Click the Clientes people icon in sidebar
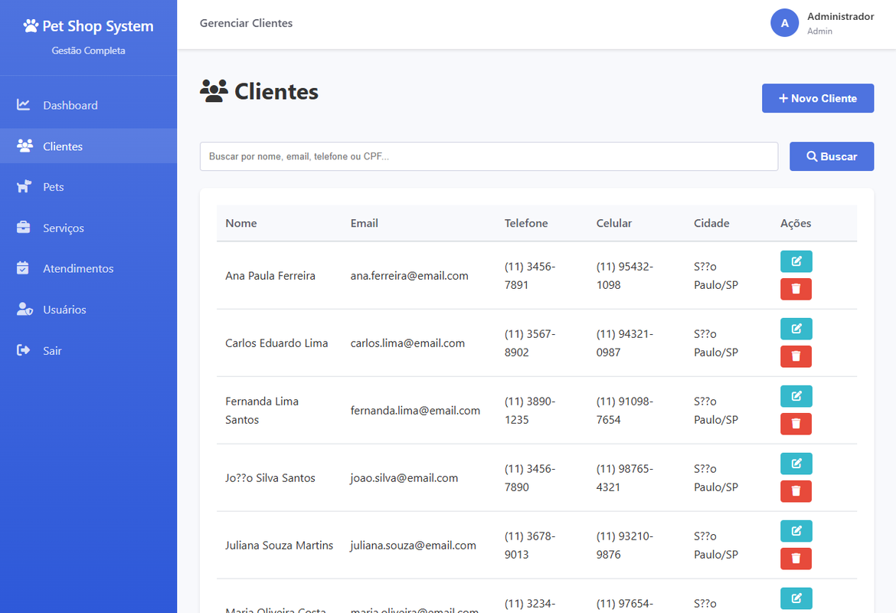 pos(25,146)
